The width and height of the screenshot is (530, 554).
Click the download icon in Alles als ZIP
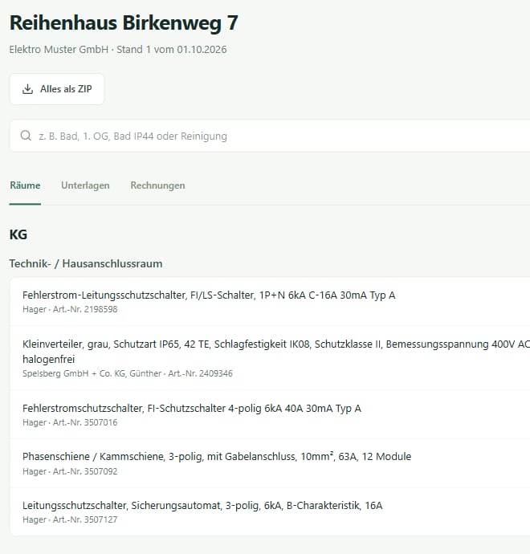(27, 89)
